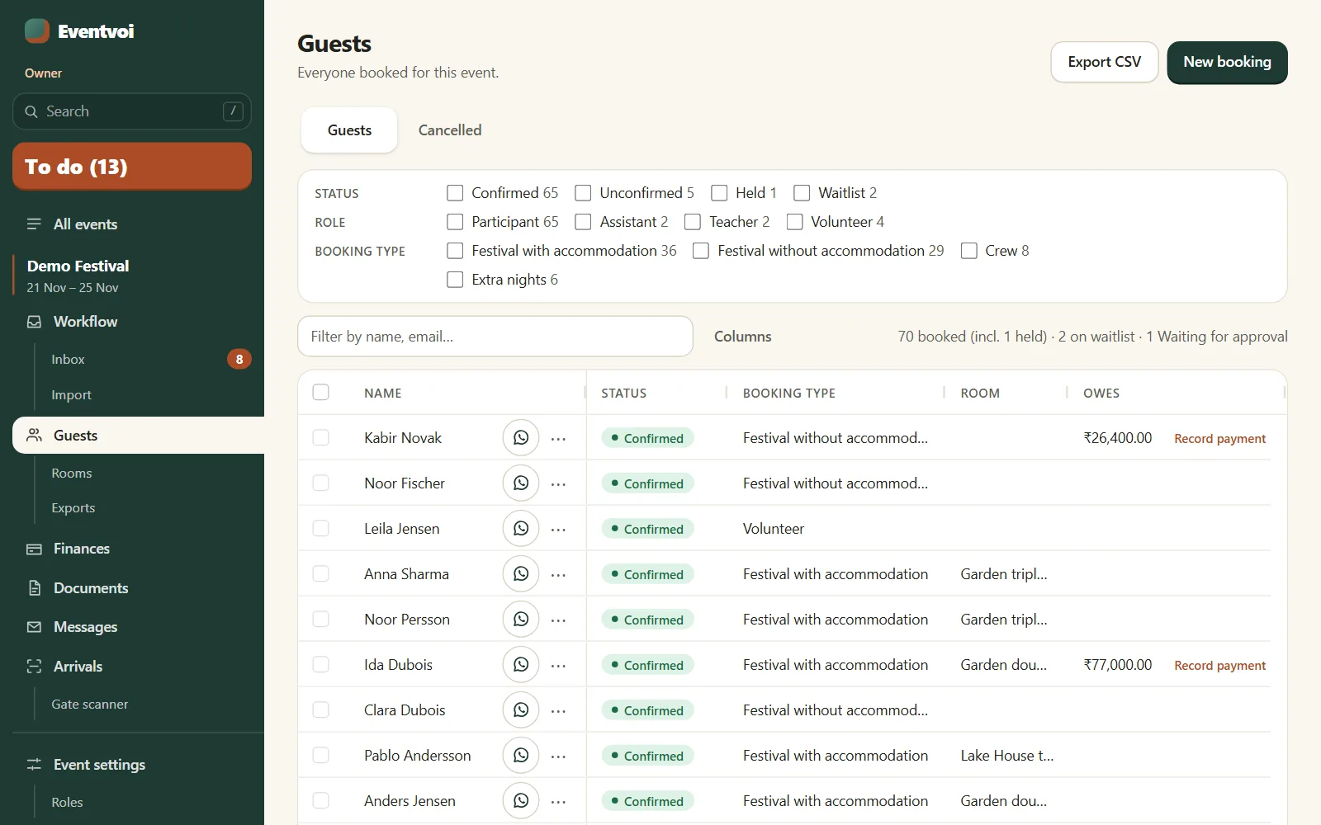This screenshot has height=825, width=1321.
Task: Open more options for Noor Fischer
Action: click(x=559, y=484)
